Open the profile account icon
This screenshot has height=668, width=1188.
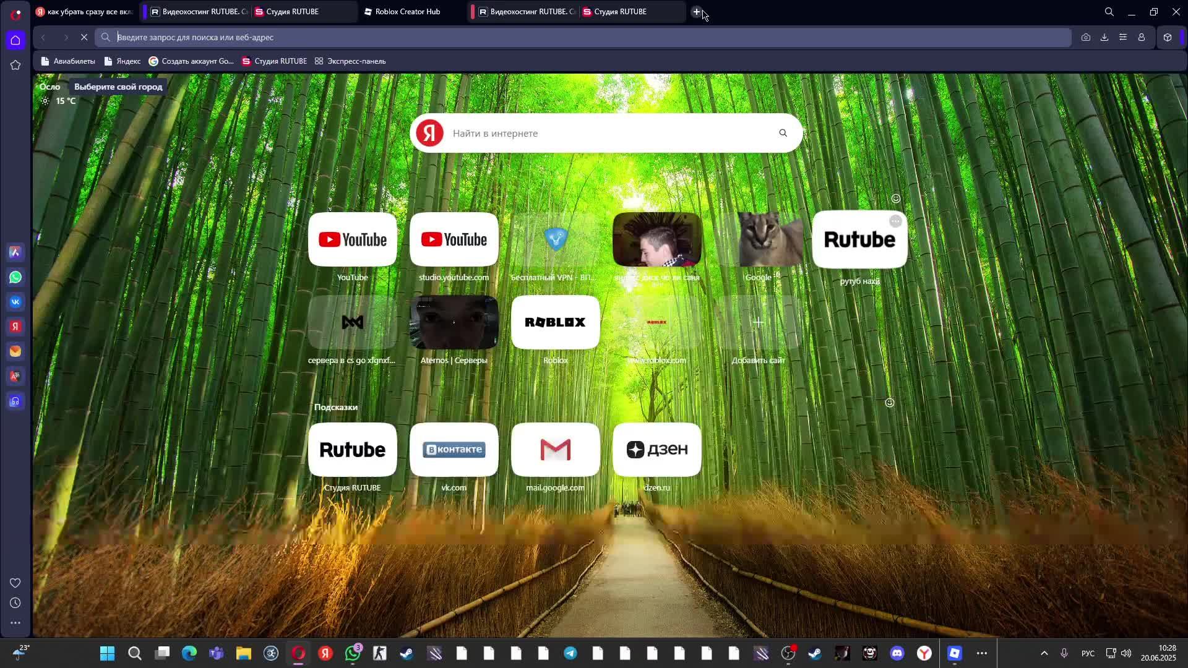point(1142,37)
